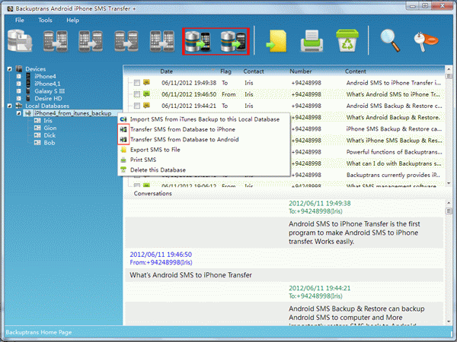
Task: Click the message list scrollbar down arrow
Action: pyautogui.click(x=449, y=183)
